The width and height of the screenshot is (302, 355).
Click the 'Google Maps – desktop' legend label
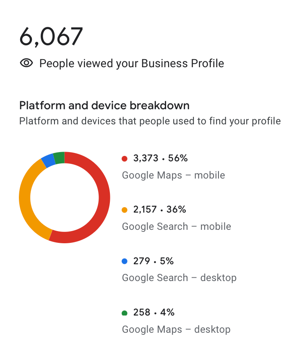pos(176,329)
